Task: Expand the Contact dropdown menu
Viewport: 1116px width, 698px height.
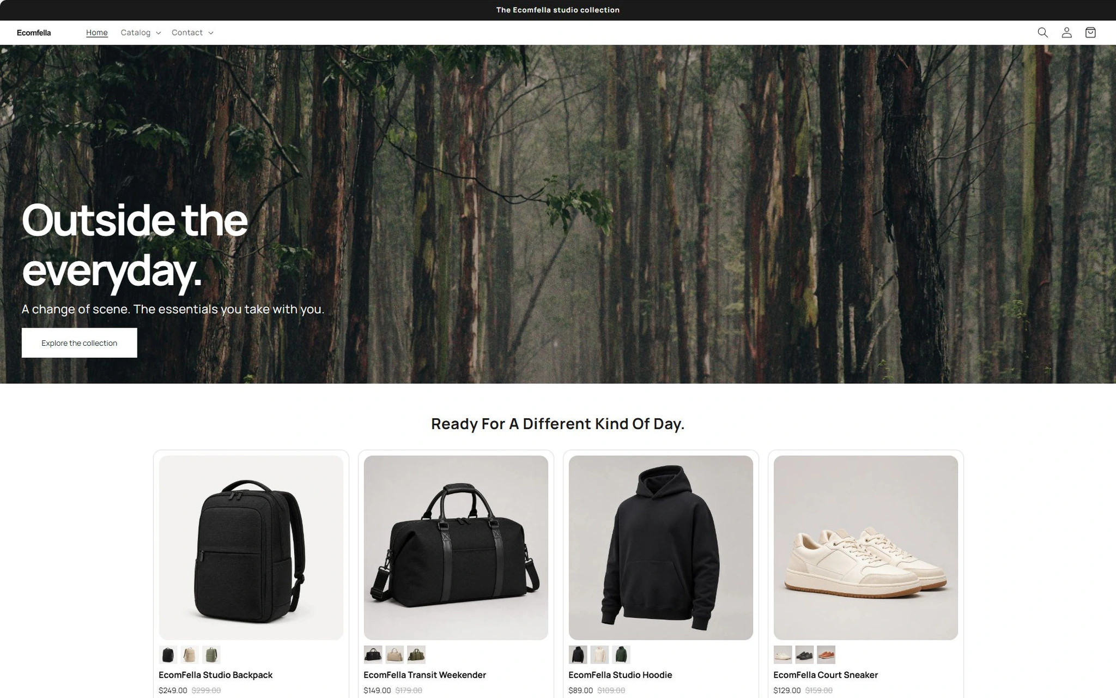Action: [192, 33]
